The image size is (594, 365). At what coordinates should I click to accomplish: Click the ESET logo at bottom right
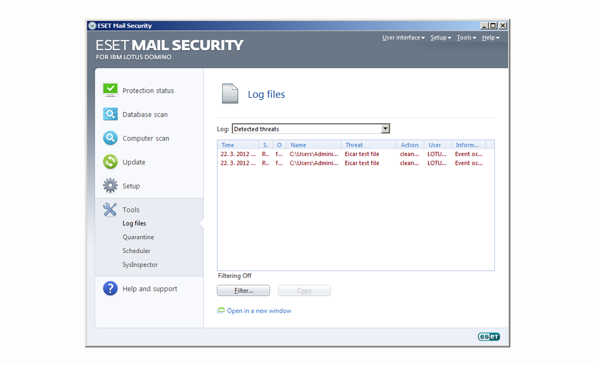coord(489,337)
